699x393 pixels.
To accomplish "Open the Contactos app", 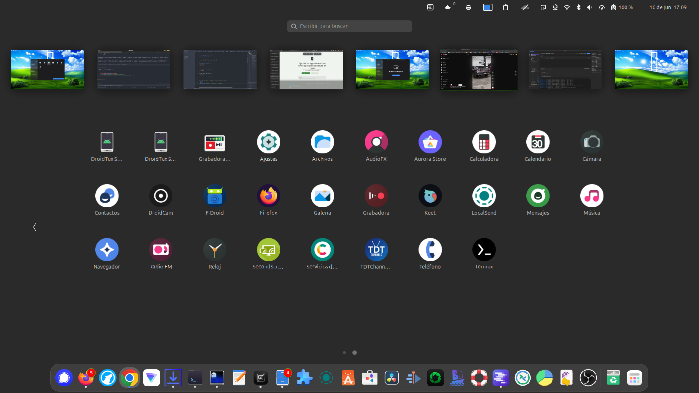I will [107, 196].
